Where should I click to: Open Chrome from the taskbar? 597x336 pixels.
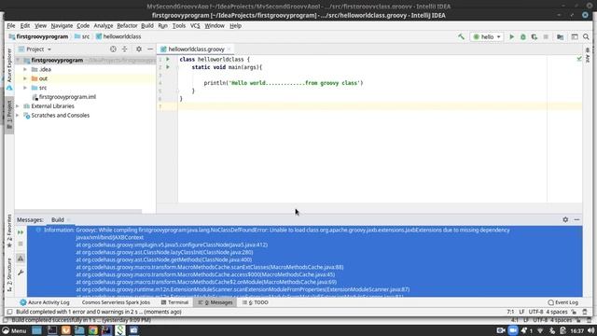(x=93, y=330)
